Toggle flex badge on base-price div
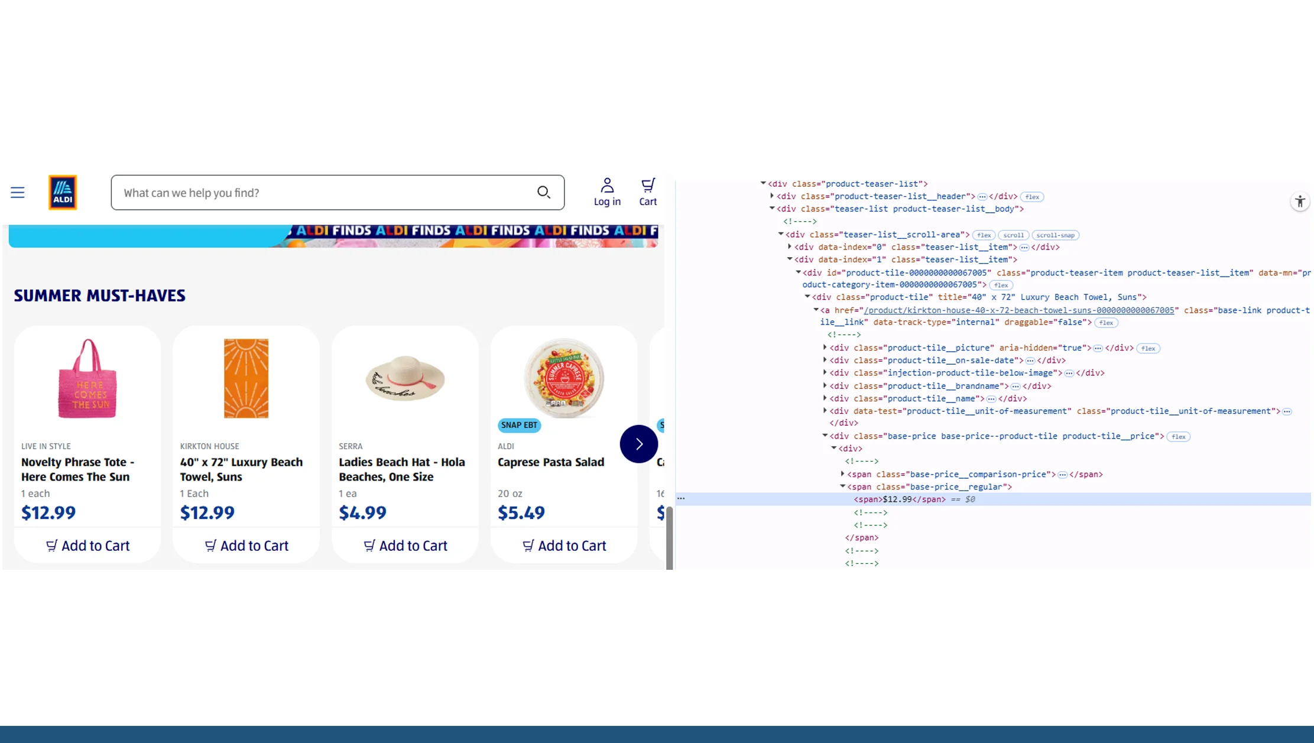 (1178, 437)
